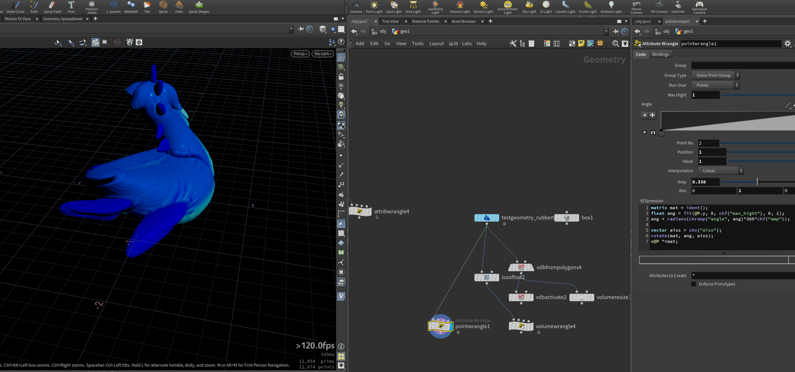Open the viewport help icon
This screenshot has height=372, width=795.
click(341, 42)
